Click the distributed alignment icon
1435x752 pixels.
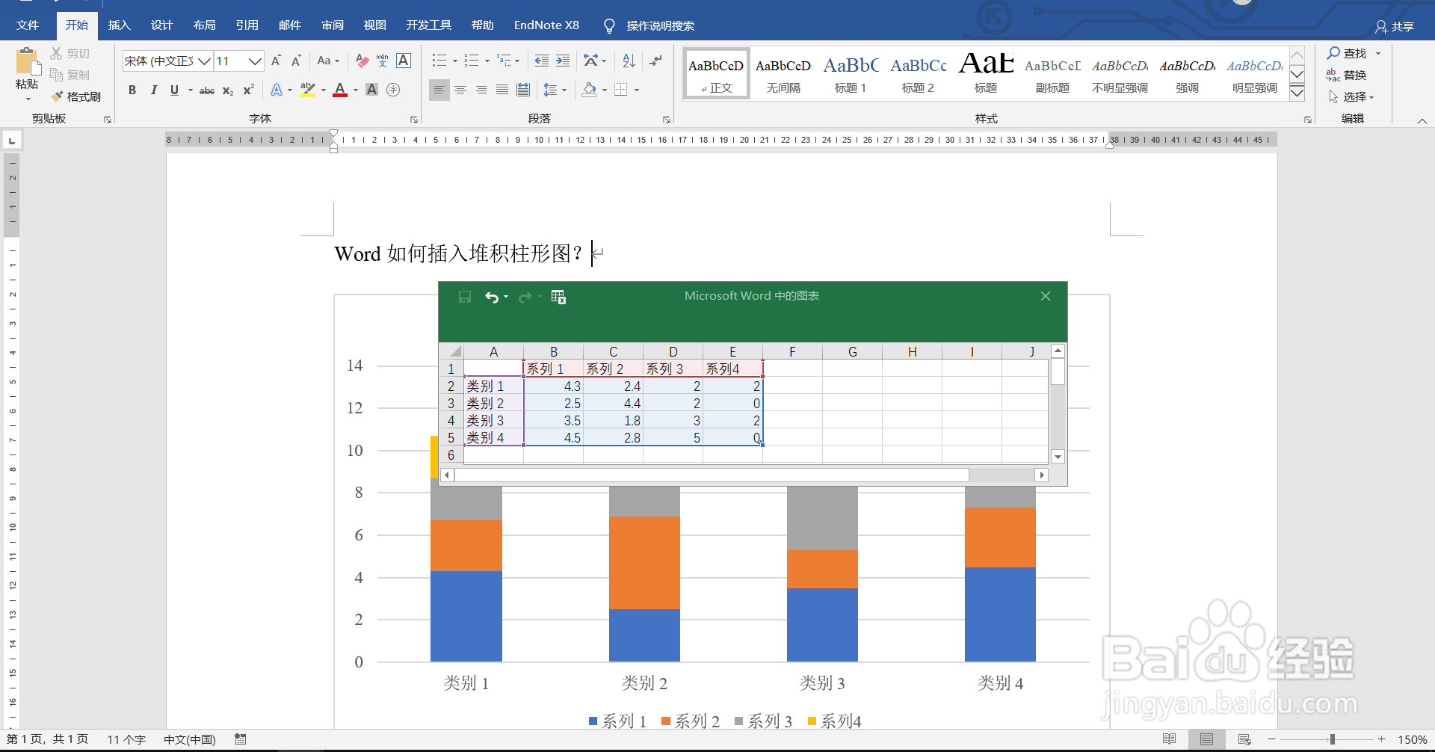point(523,90)
